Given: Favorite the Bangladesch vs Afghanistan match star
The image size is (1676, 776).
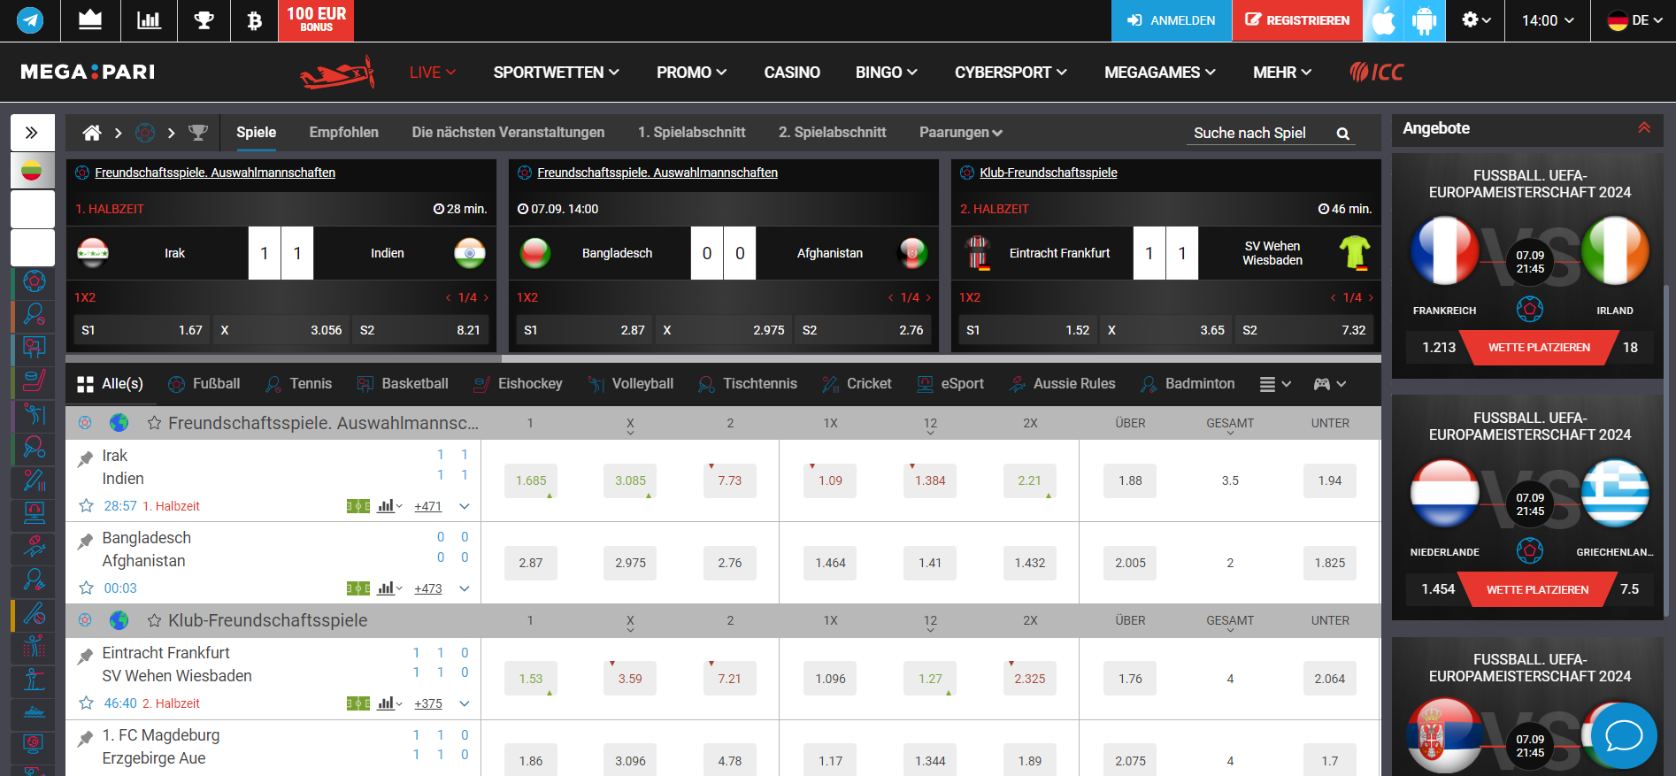Looking at the screenshot, I should (x=86, y=588).
